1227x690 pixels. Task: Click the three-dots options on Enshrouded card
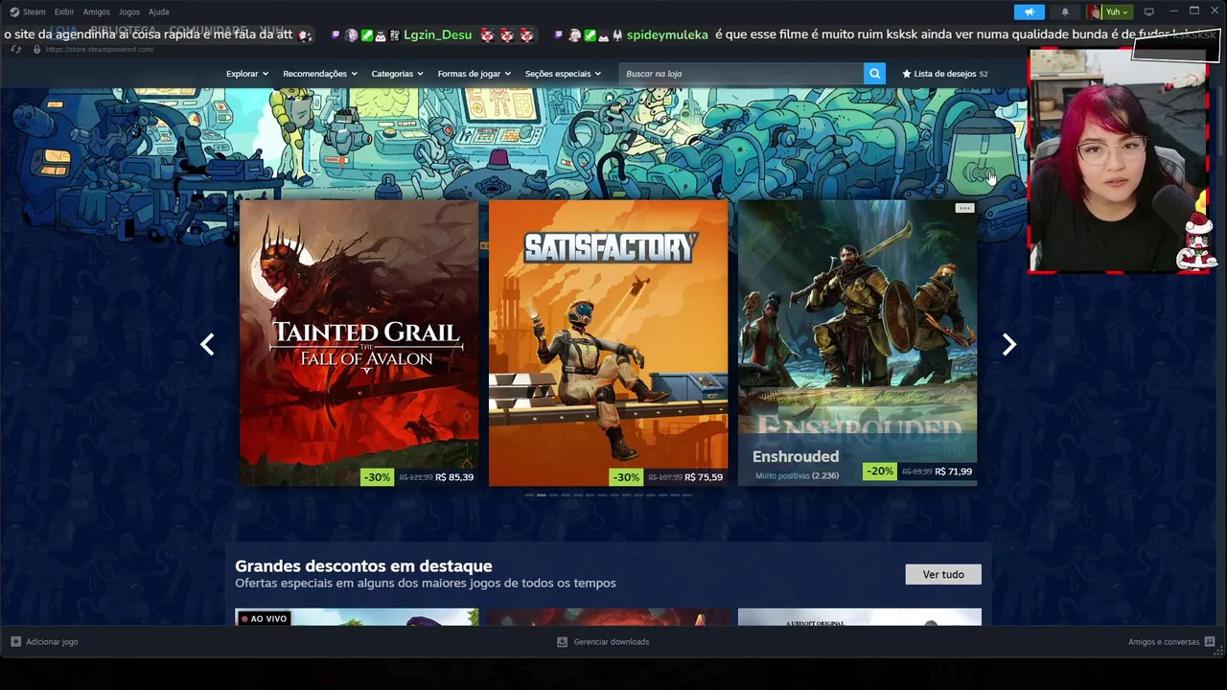click(964, 208)
